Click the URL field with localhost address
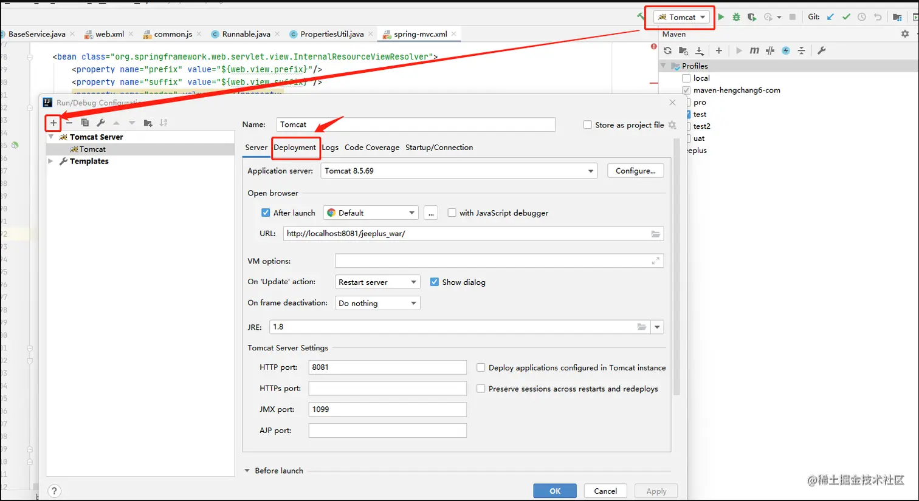 (473, 234)
